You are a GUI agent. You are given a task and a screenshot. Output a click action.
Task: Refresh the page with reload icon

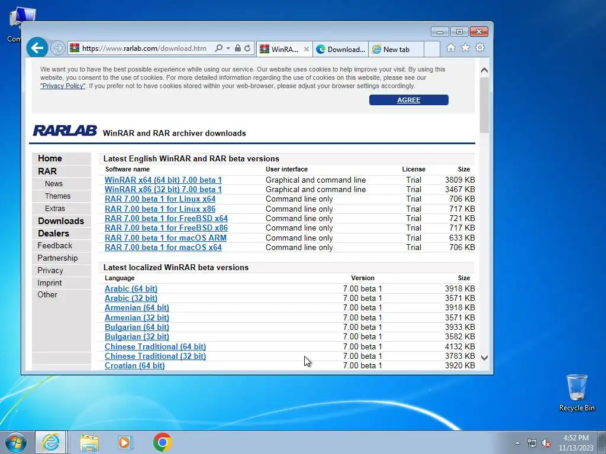247,48
